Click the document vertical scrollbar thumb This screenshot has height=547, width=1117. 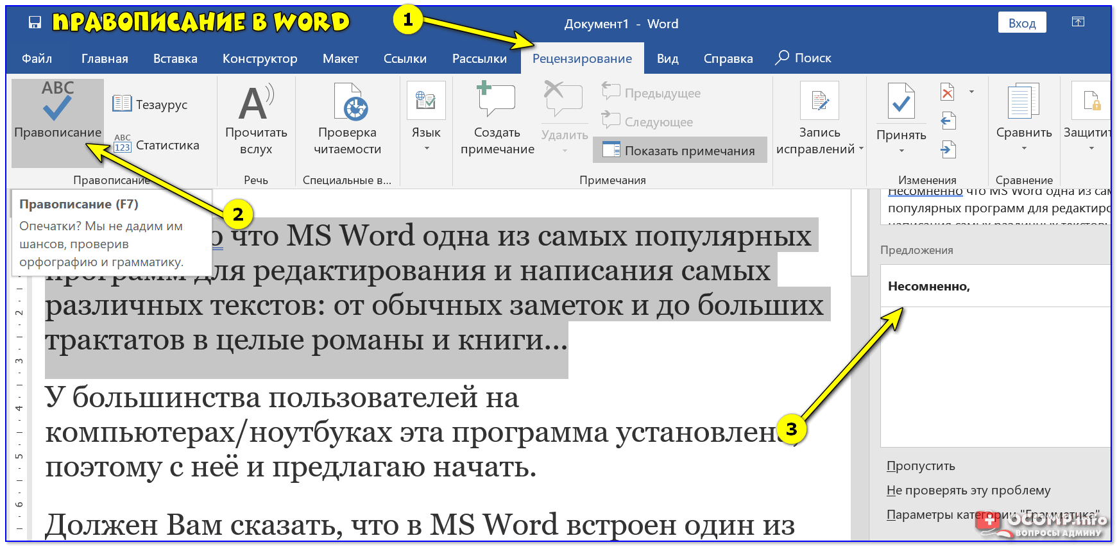(x=859, y=233)
